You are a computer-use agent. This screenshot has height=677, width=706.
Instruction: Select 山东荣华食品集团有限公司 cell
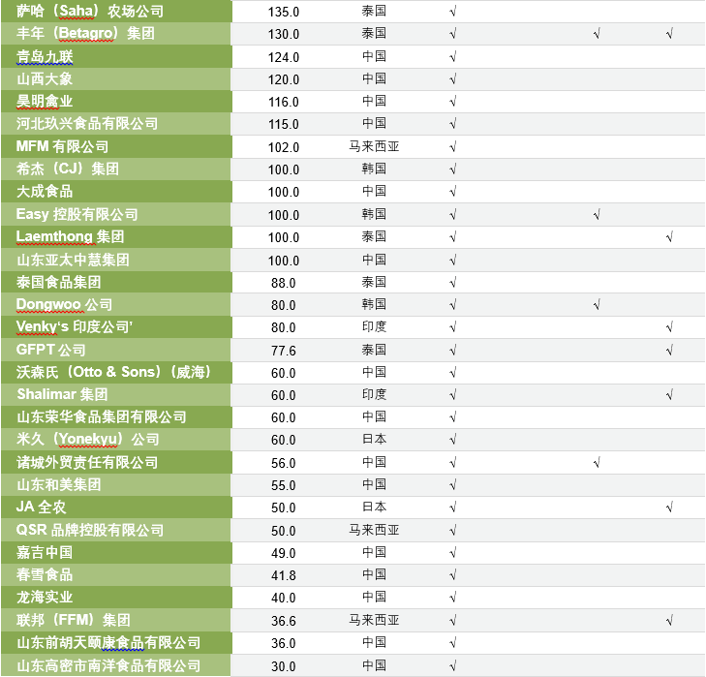click(x=116, y=417)
